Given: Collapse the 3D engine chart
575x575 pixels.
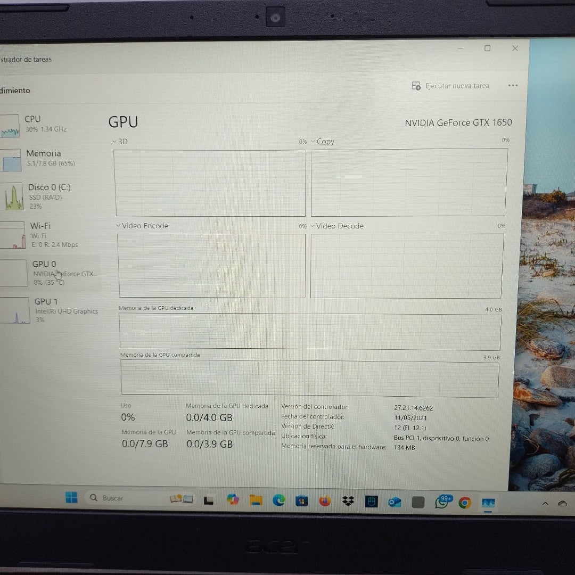Looking at the screenshot, I should click(x=114, y=141).
